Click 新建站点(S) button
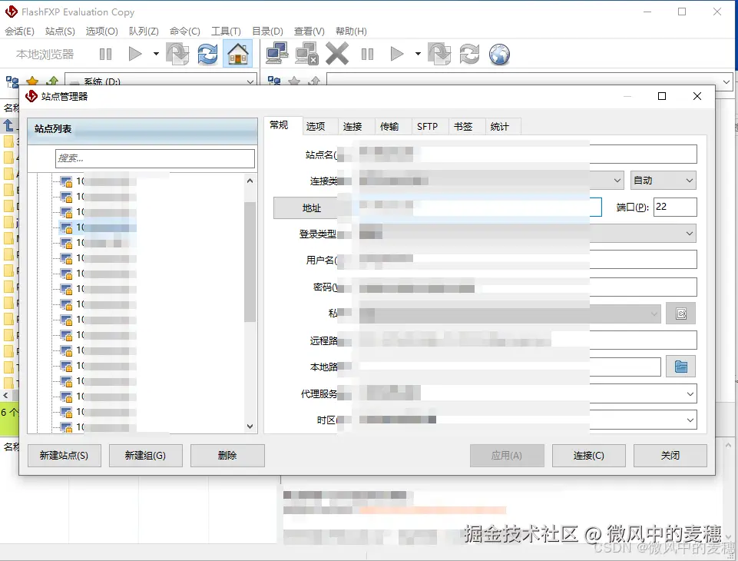This screenshot has height=561, width=738. click(64, 456)
